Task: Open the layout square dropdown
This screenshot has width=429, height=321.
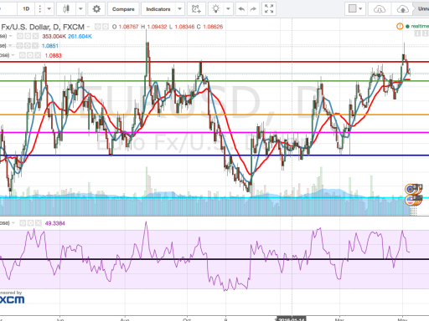Action: point(354,9)
